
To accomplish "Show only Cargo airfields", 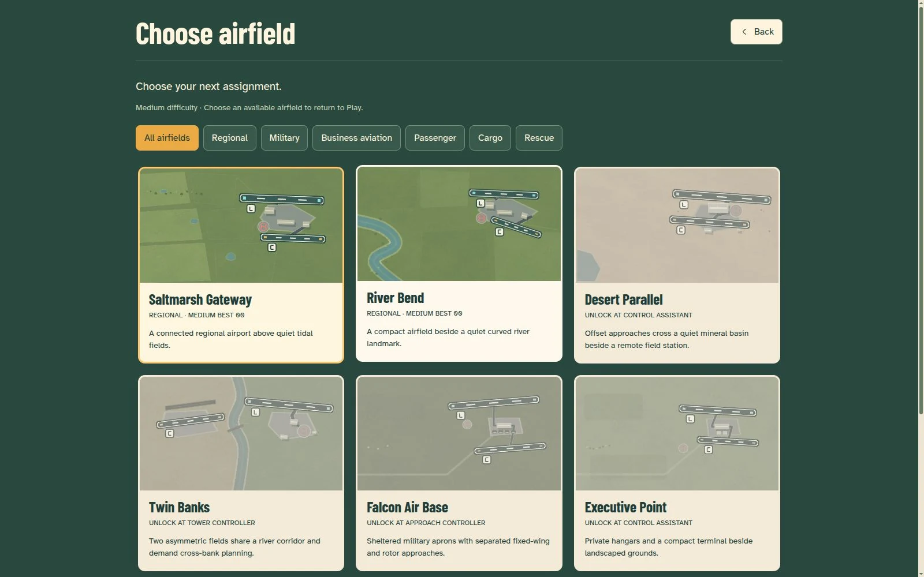I will [x=490, y=138].
